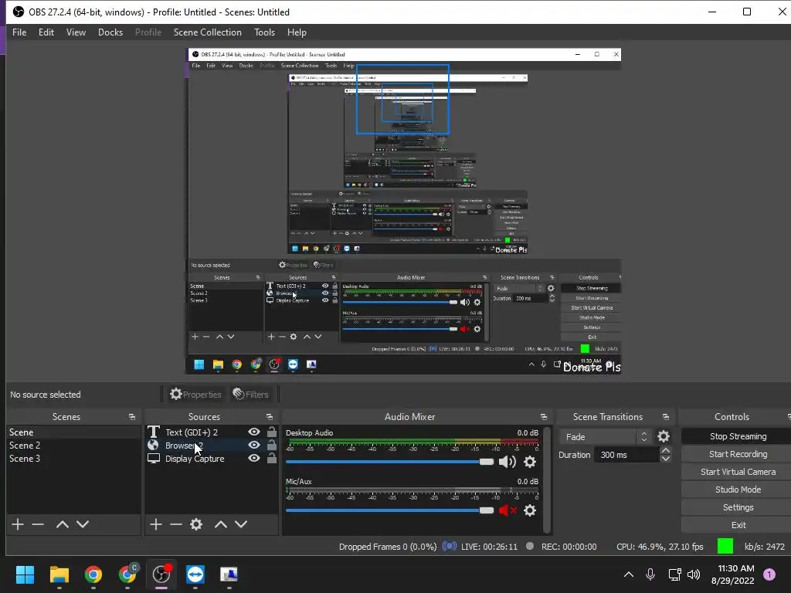Show hidden tray icons chevron

tap(629, 574)
